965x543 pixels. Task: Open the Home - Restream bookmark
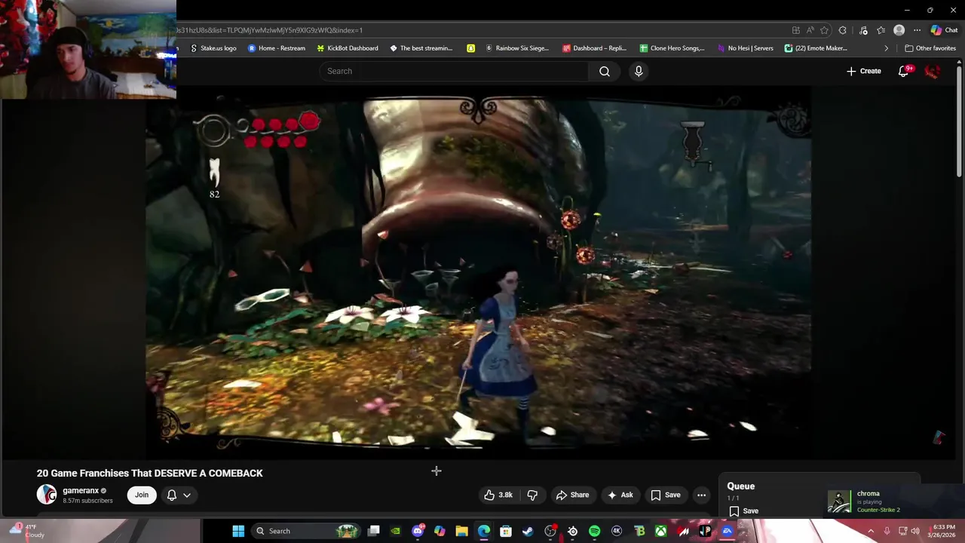click(277, 48)
